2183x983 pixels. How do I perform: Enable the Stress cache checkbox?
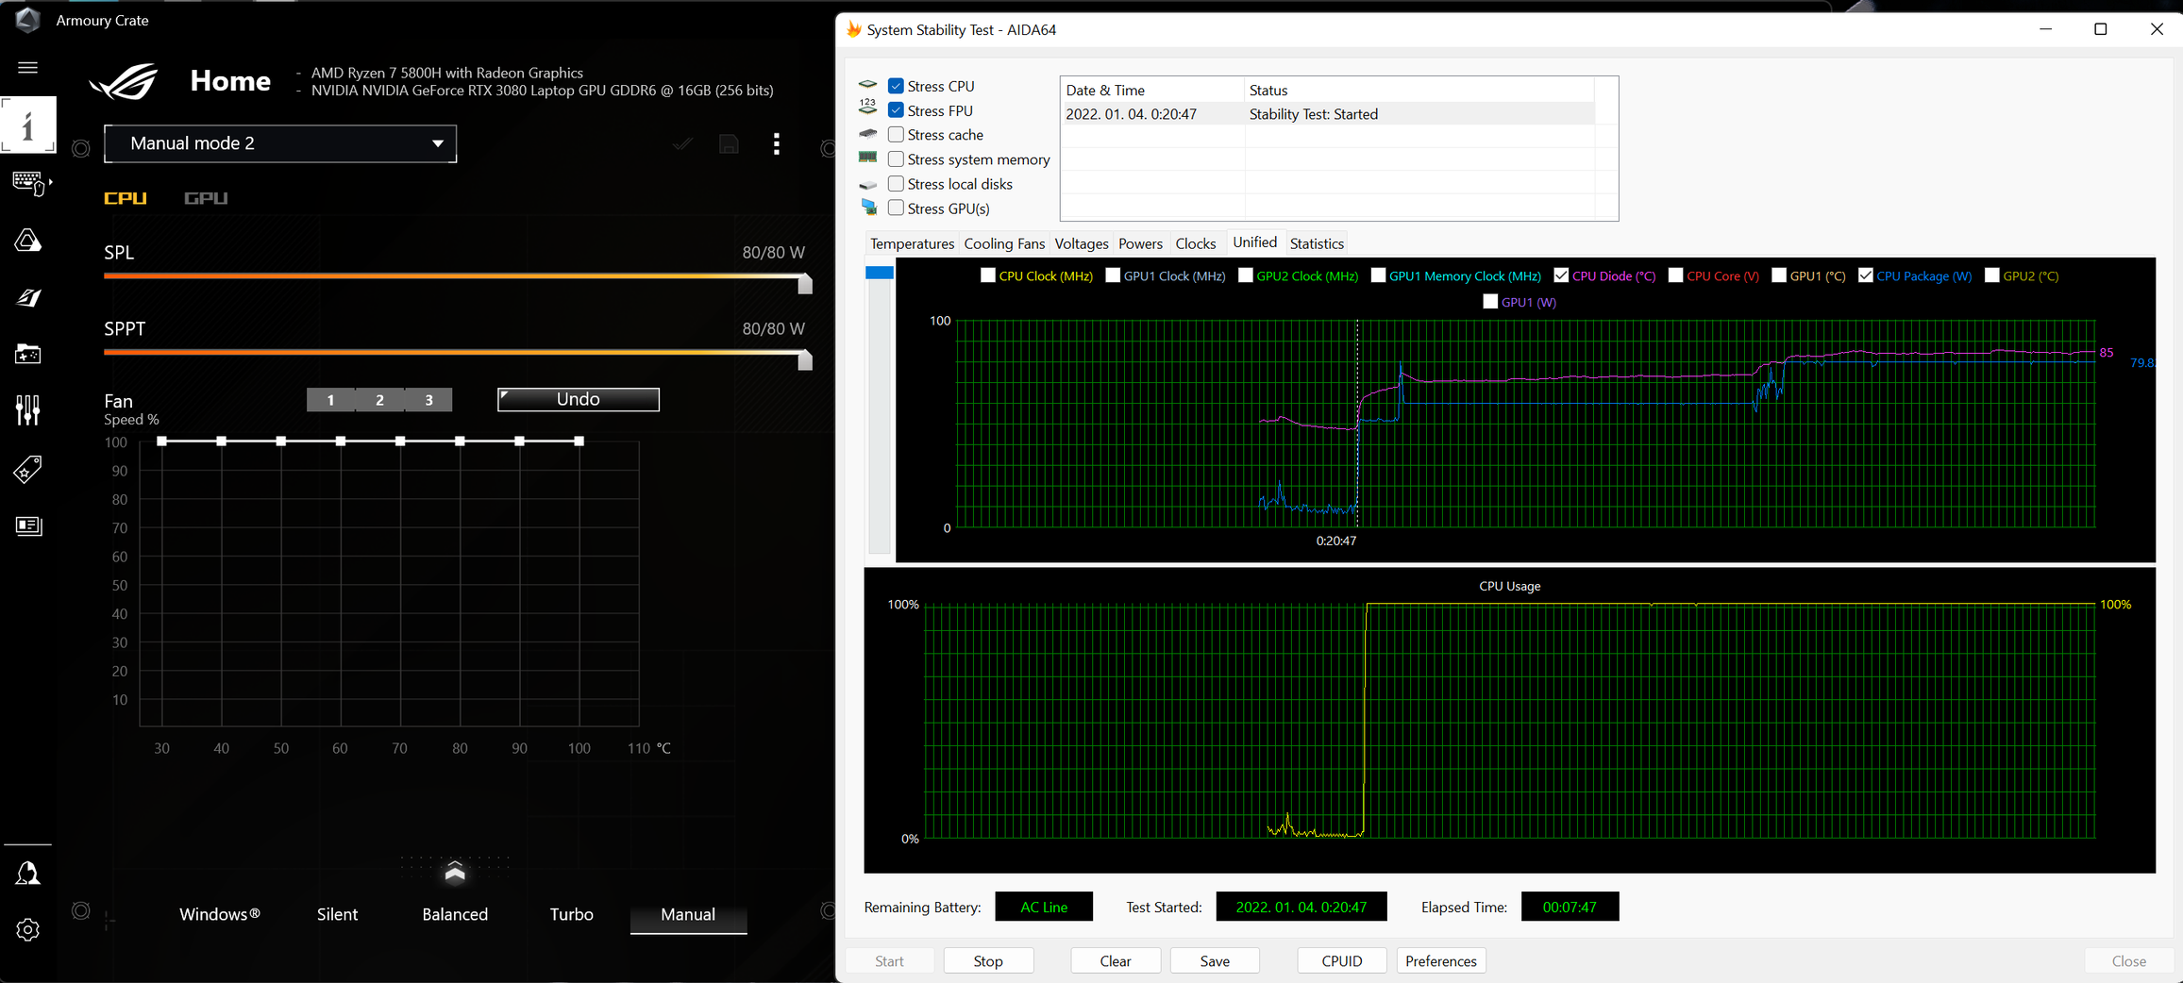(896, 135)
